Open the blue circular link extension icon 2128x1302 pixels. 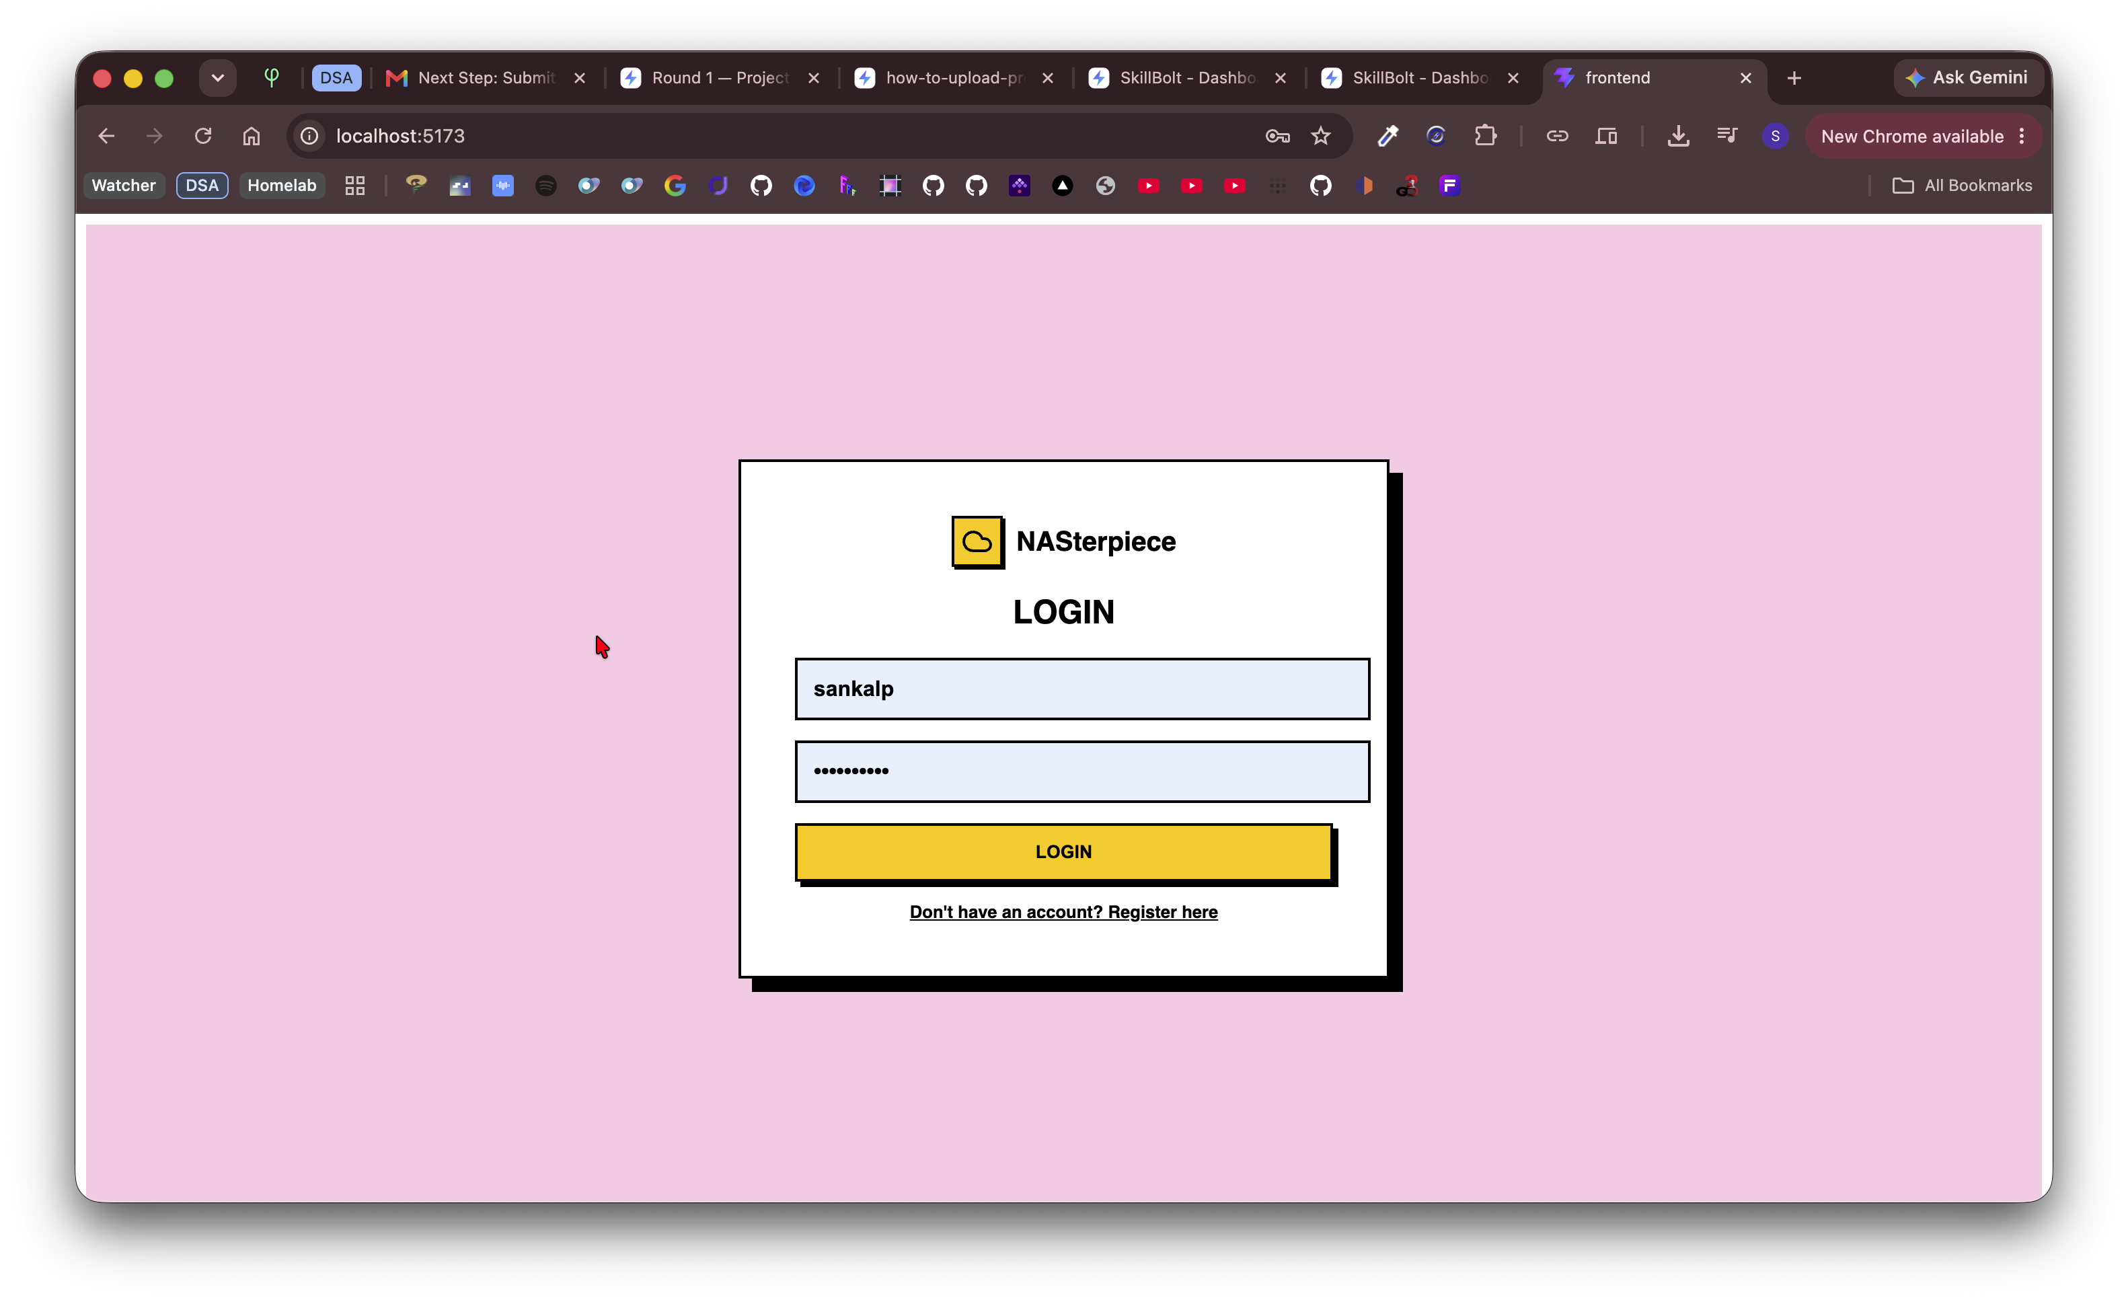tap(1435, 136)
